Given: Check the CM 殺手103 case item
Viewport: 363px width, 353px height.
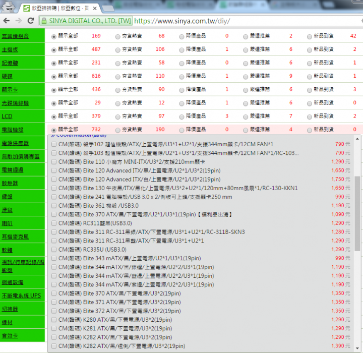Looking at the screenshot, I should pyautogui.click(x=54, y=153).
